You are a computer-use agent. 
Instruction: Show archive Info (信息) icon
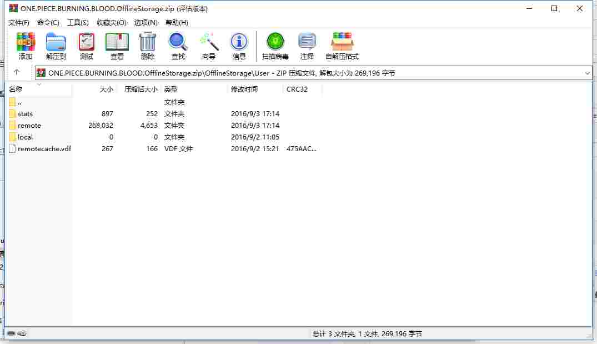pos(239,42)
